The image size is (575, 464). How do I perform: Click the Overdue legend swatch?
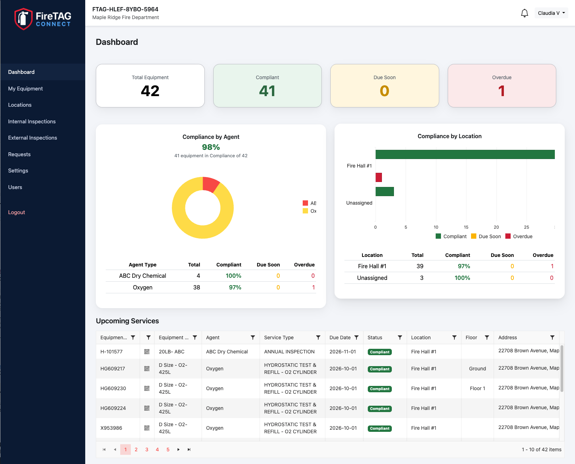pyautogui.click(x=508, y=236)
